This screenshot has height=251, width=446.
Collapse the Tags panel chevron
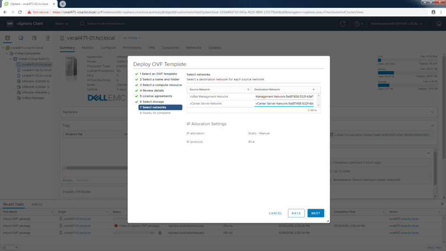432,125
